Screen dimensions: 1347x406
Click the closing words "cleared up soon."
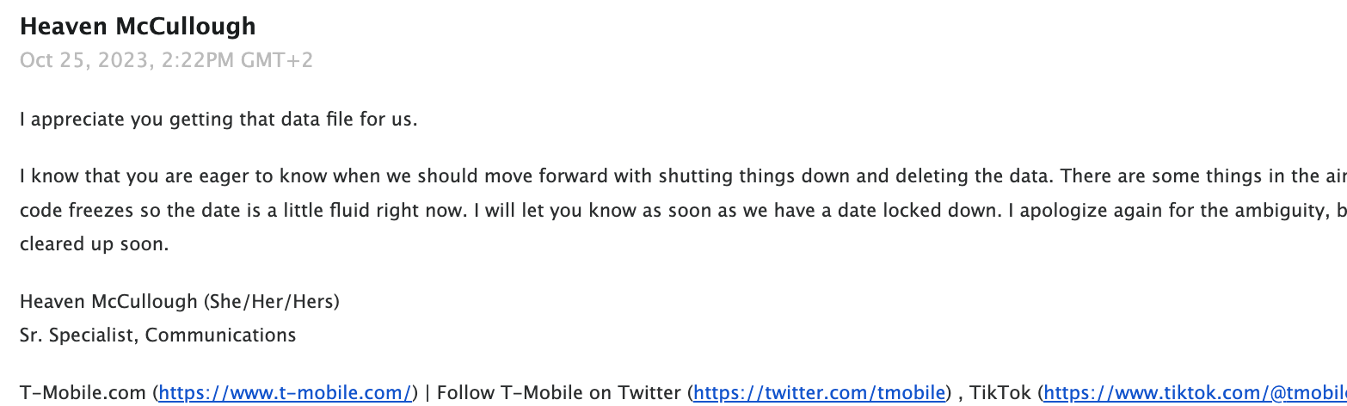tap(94, 244)
